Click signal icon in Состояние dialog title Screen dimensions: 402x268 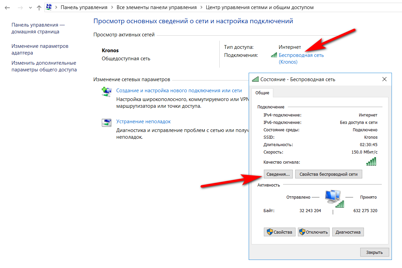coord(255,79)
